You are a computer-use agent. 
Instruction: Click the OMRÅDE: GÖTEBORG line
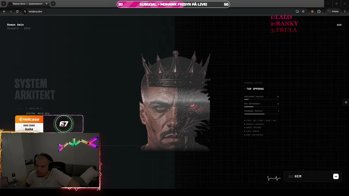[253, 128]
